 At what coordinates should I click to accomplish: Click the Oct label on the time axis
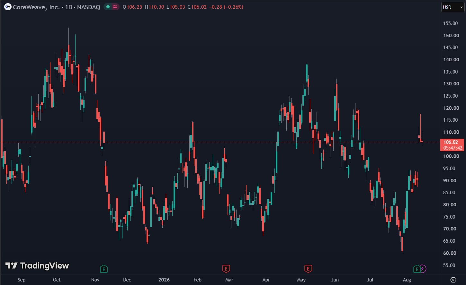point(57,280)
